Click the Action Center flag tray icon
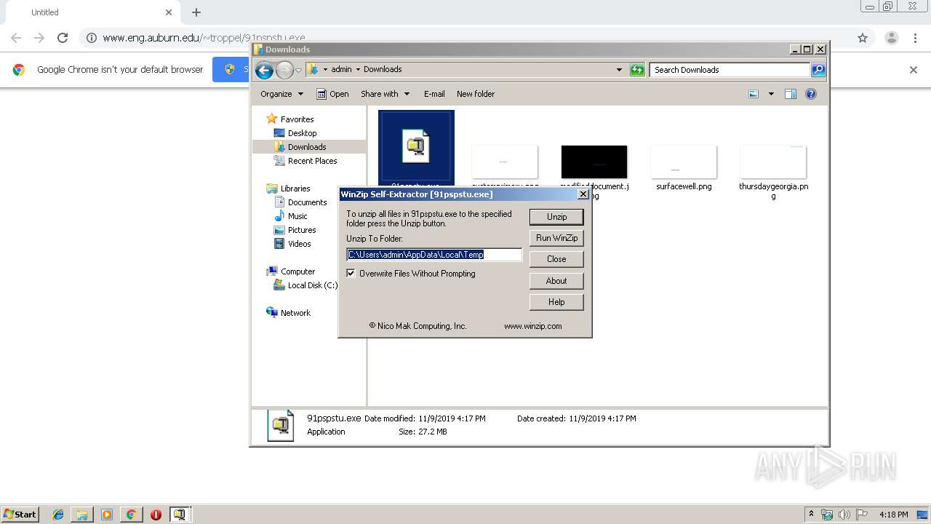931x524 pixels. pyautogui.click(x=862, y=515)
